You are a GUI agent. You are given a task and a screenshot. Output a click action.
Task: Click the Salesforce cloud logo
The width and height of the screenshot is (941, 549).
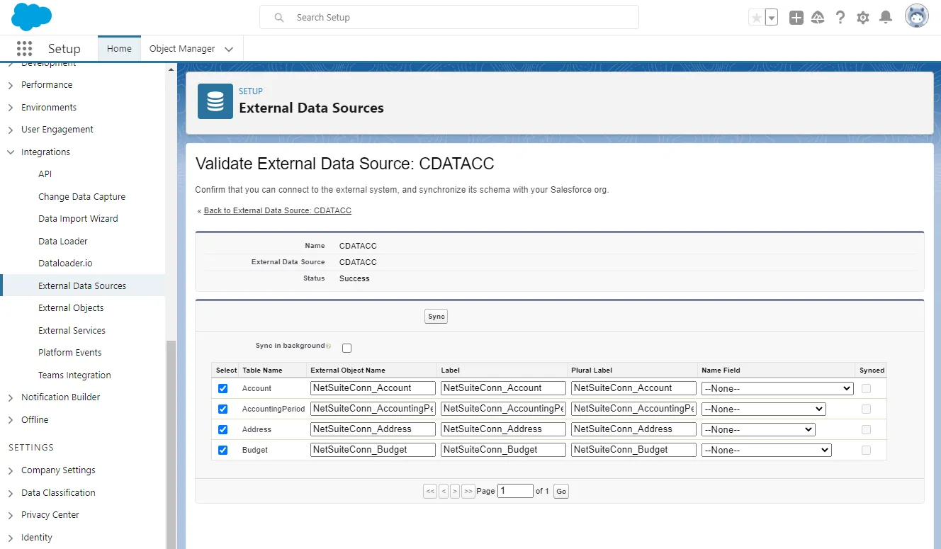31,16
